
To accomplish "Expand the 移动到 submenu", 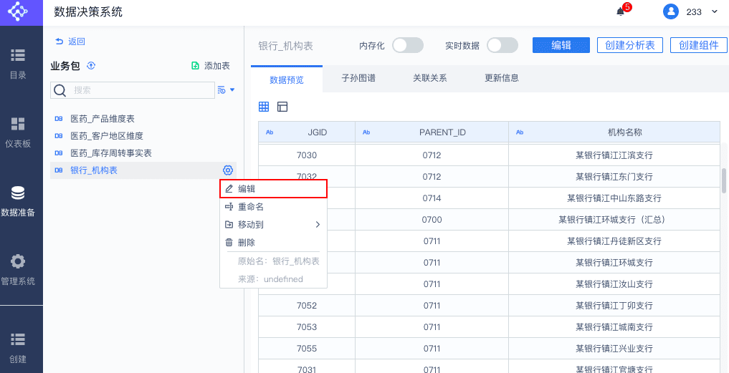I will [273, 225].
